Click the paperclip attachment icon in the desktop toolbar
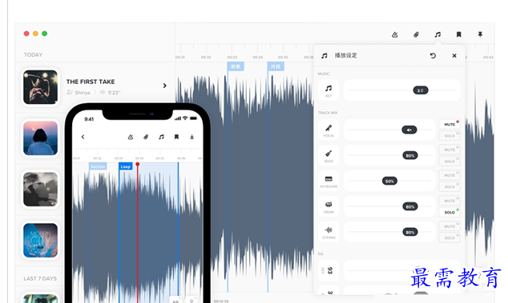Image resolution: width=508 pixels, height=303 pixels. coord(416,34)
